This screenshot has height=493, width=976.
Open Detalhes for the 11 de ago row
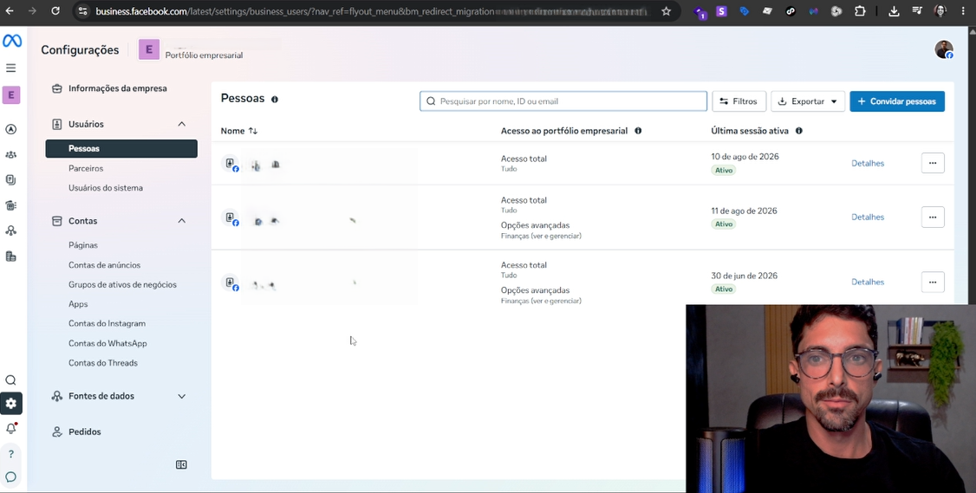868,217
